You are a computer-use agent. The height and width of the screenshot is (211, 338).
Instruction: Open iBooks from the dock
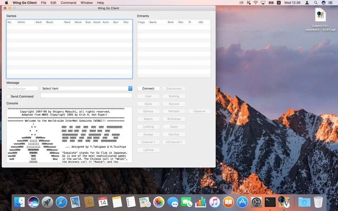coord(228,202)
